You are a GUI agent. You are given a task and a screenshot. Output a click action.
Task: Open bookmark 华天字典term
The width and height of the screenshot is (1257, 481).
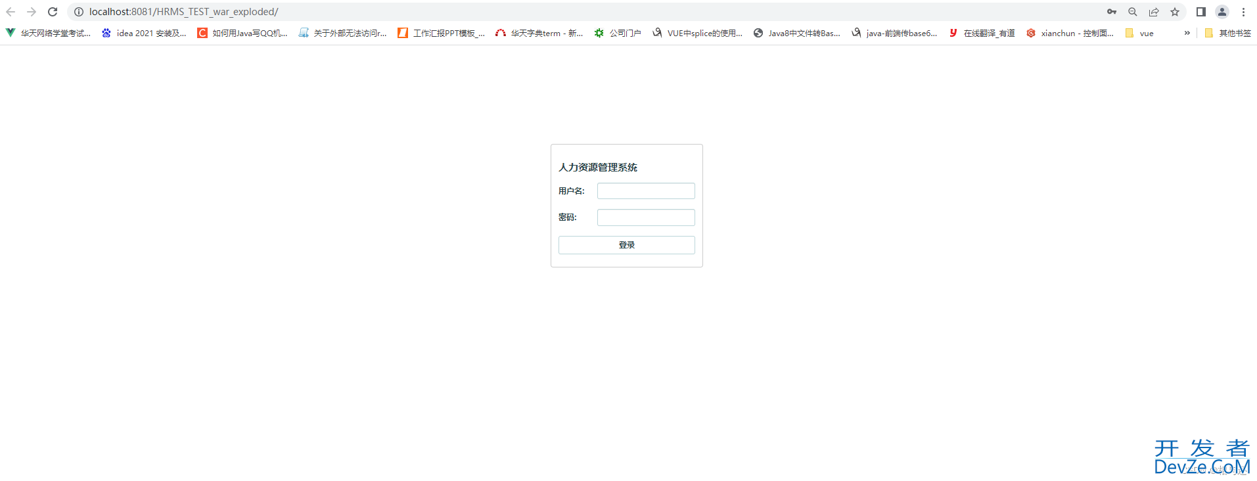click(539, 33)
